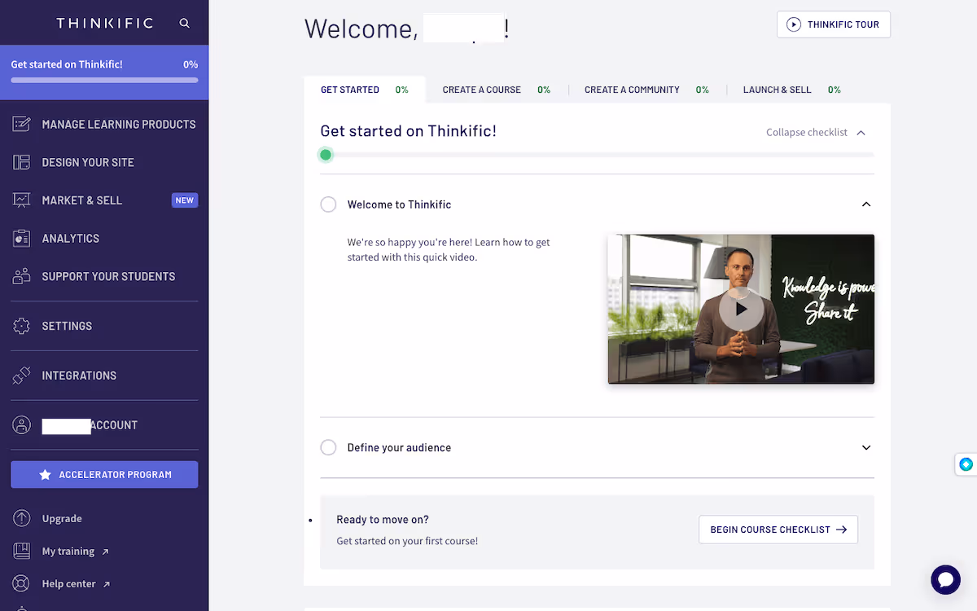The height and width of the screenshot is (611, 977).
Task: Click the Thinkific Tour button
Action: [x=834, y=24]
